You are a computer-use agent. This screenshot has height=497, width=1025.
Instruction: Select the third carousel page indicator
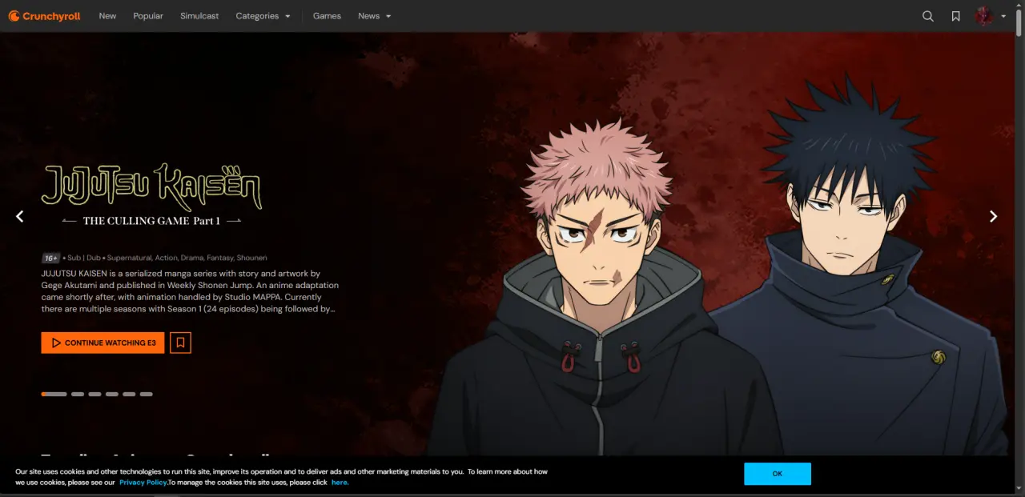(x=94, y=394)
